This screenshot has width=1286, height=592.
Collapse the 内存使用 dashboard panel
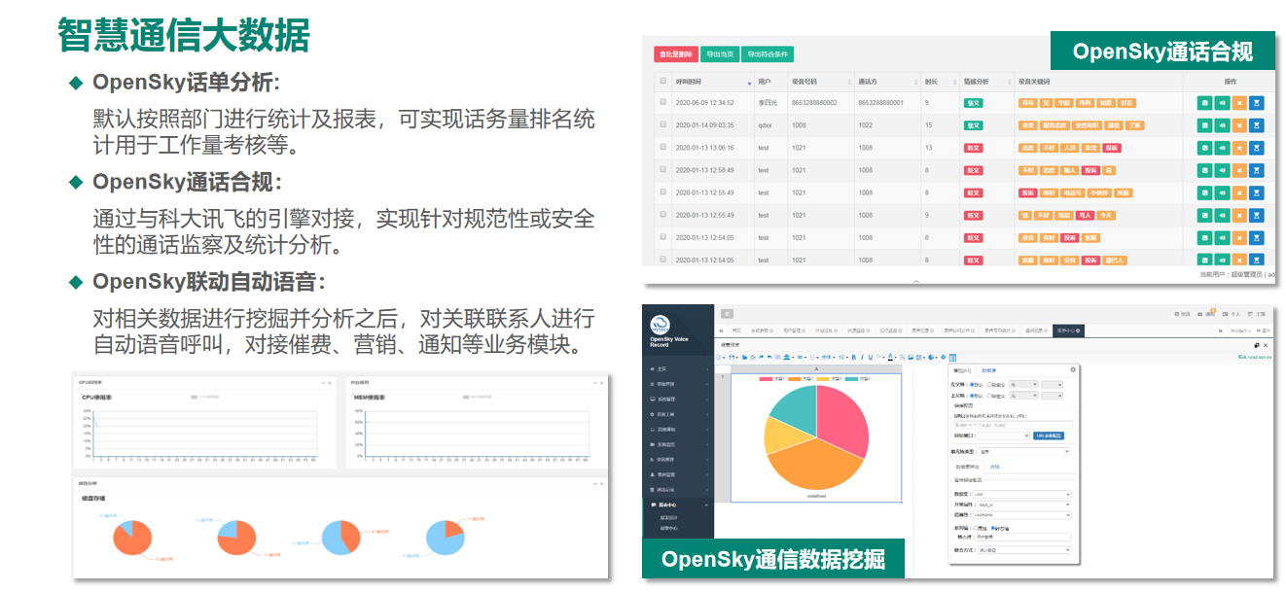[595, 383]
